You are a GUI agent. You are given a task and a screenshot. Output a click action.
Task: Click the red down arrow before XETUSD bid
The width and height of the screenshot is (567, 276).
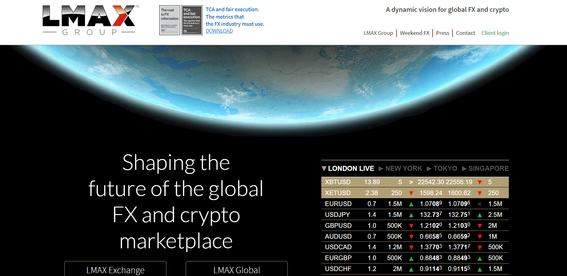(x=411, y=193)
